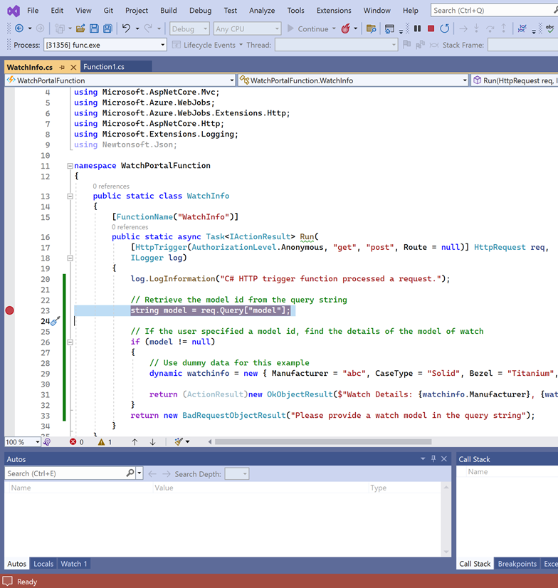Click the Autos panel vertical scrollbar

tap(446, 520)
